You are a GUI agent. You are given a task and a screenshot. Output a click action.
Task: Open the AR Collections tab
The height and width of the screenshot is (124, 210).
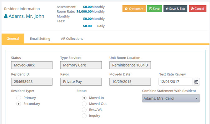72,38
